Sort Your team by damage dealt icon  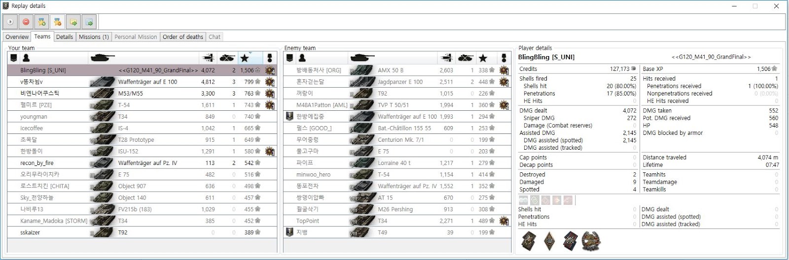[208, 58]
